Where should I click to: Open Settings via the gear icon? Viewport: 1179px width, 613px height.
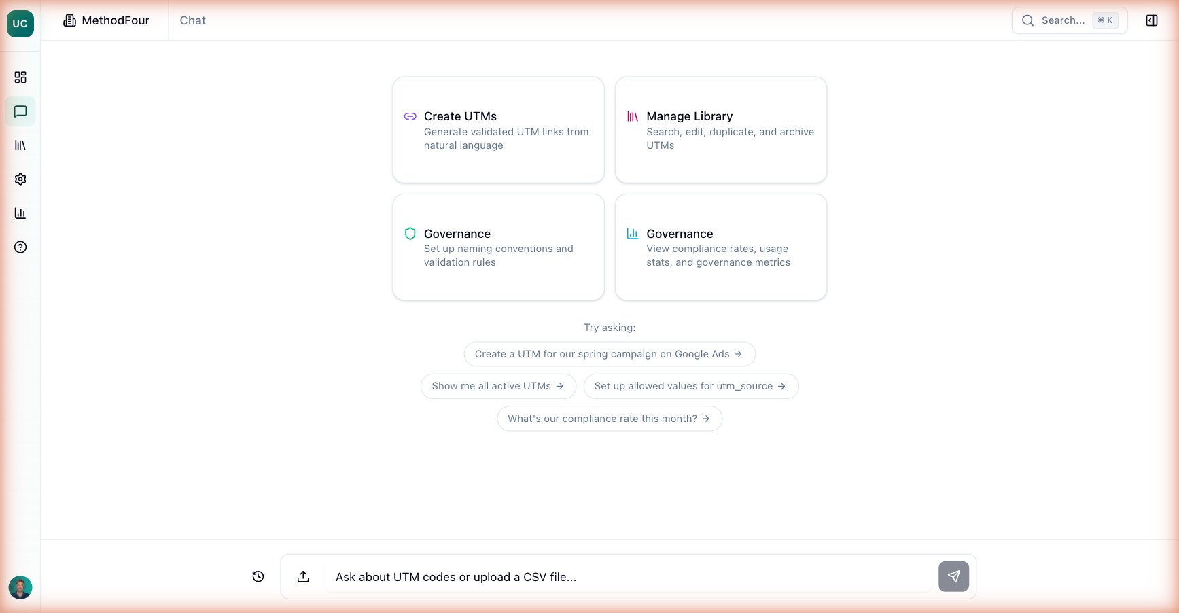pyautogui.click(x=20, y=179)
